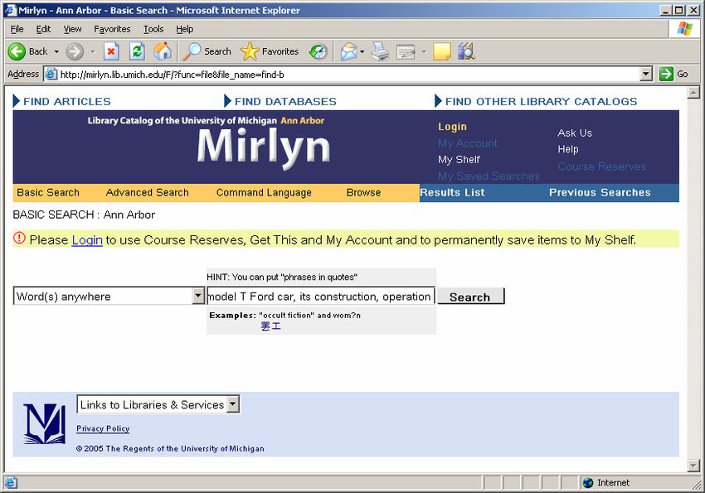This screenshot has width=705, height=493.
Task: Open the View menu
Action: [x=72, y=29]
